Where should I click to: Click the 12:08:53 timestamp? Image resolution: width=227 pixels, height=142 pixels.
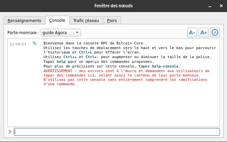tap(18, 44)
